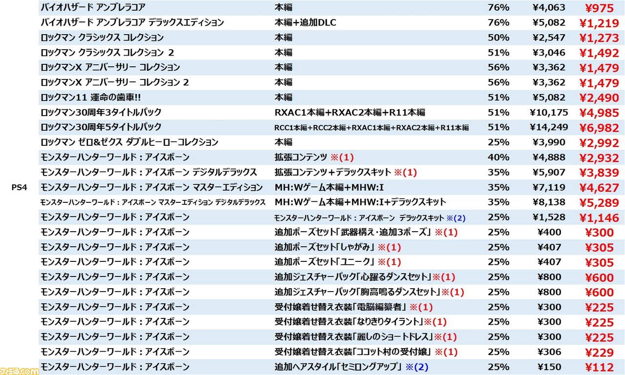Click regular price ¥3,990

(549, 142)
